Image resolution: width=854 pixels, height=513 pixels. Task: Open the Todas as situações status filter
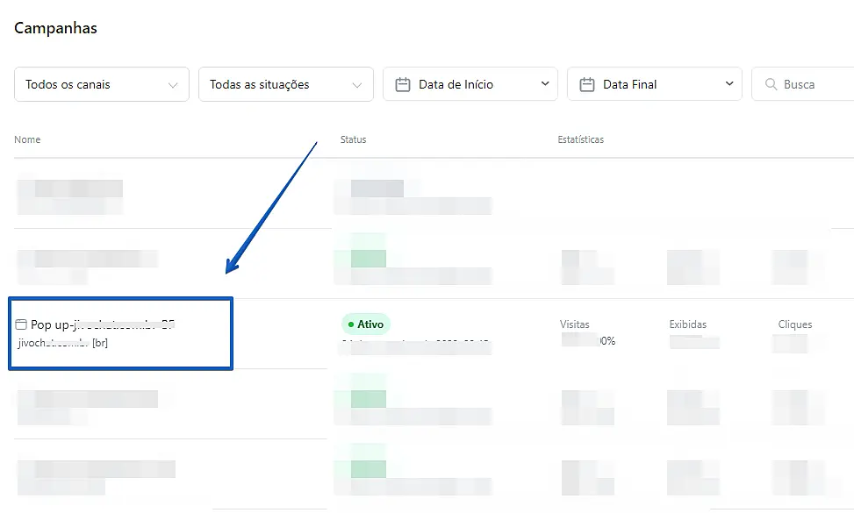point(285,85)
